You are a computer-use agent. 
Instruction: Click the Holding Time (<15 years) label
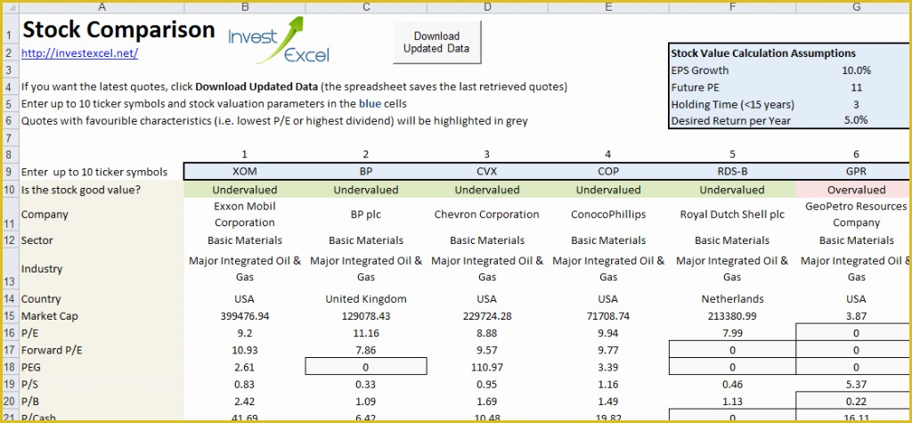[x=732, y=105]
